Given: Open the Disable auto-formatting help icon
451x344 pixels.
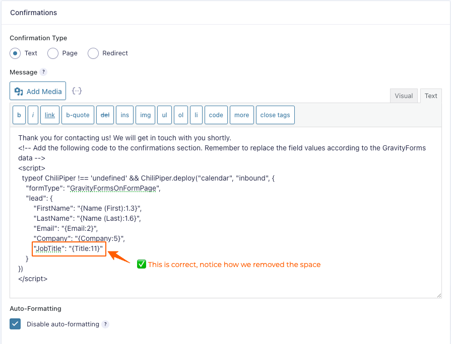Looking at the screenshot, I should [105, 324].
